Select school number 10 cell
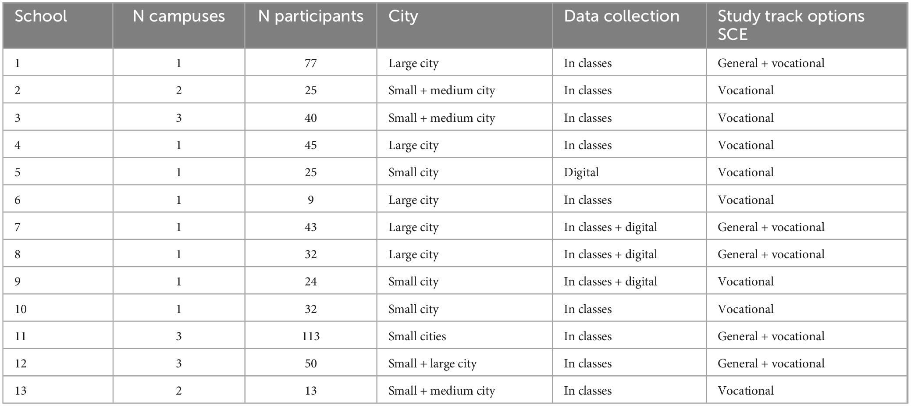This screenshot has height=406, width=911. pos(58,309)
